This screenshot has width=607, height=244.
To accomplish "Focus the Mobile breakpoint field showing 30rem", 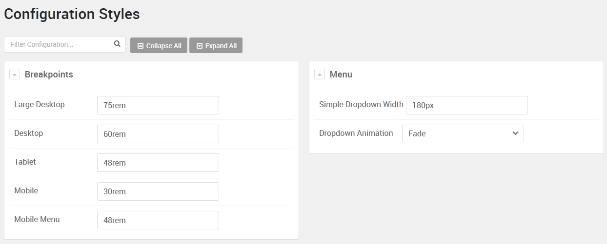I will click(158, 191).
